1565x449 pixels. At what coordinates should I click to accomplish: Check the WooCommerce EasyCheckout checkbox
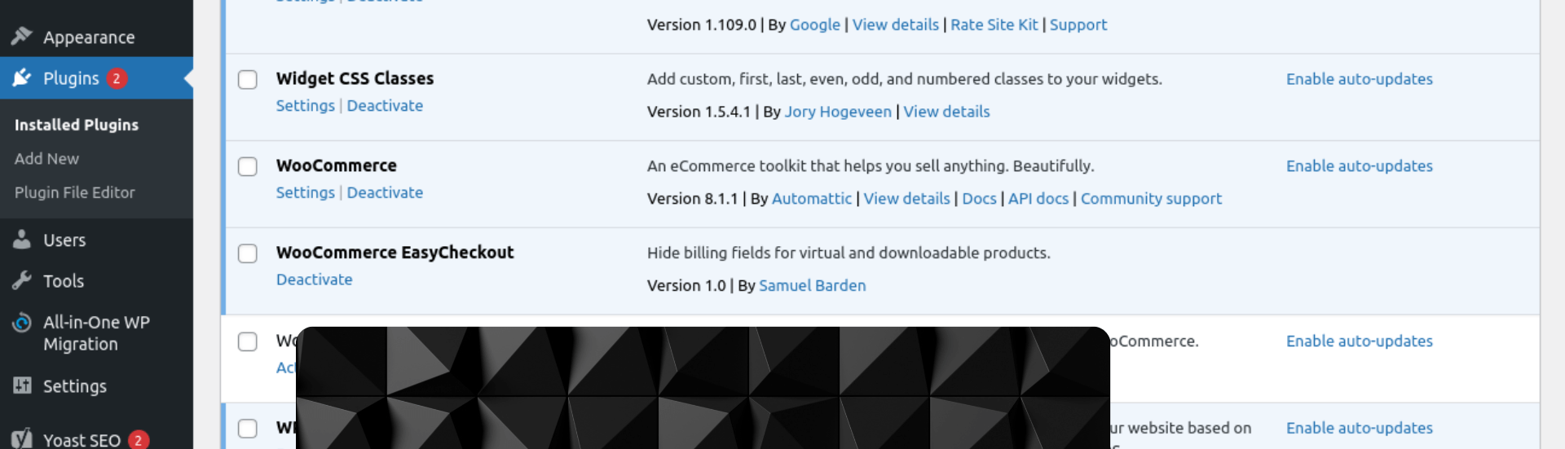(248, 253)
